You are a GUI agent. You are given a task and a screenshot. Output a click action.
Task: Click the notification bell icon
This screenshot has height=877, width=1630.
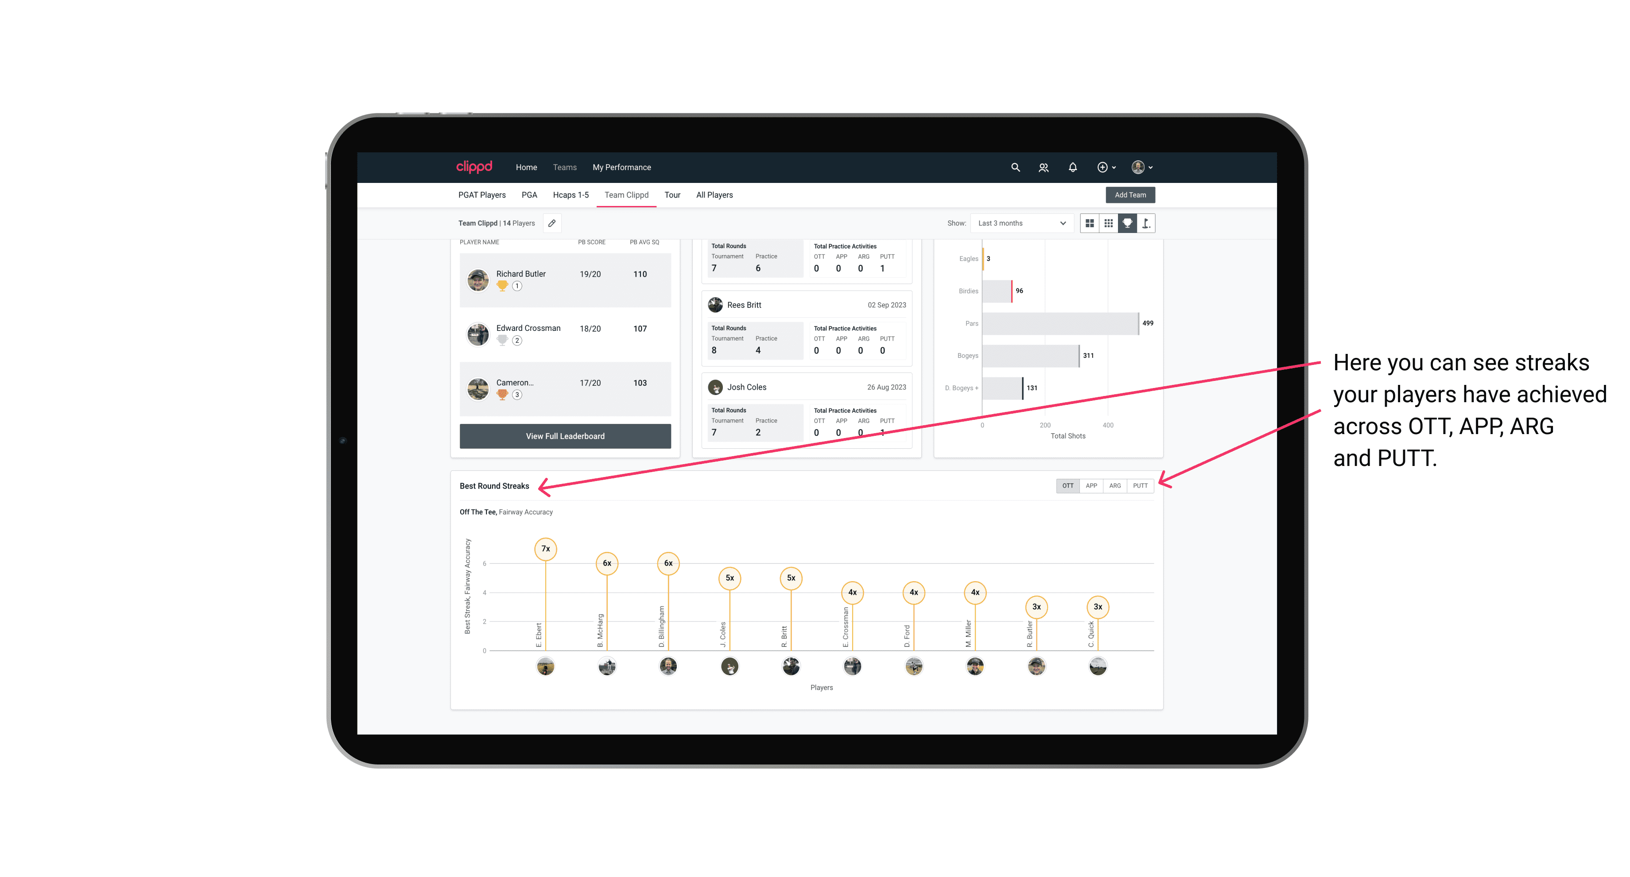[x=1071, y=167]
